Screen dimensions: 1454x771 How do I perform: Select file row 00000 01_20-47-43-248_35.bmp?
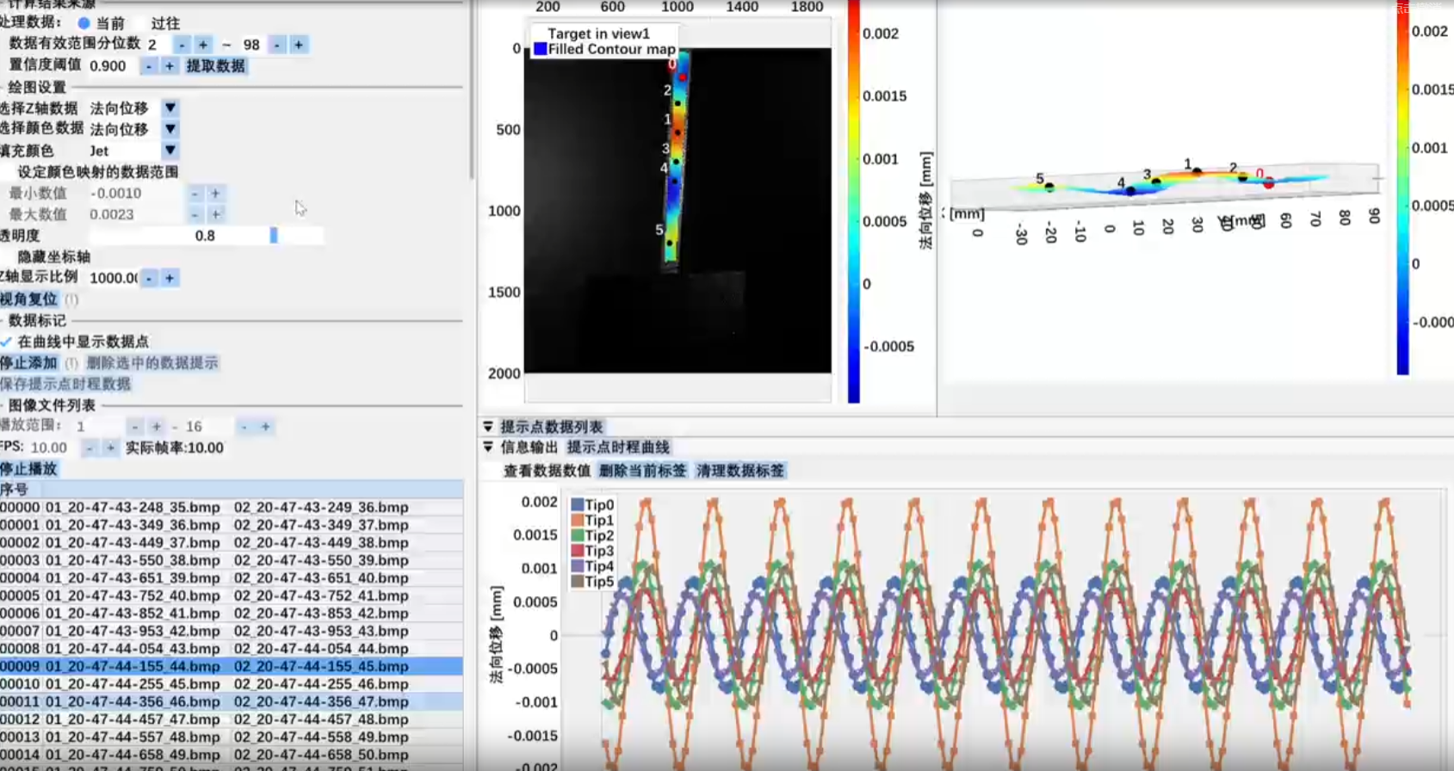[x=232, y=508]
